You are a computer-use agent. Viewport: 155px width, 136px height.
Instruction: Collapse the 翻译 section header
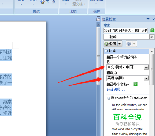tap(106, 51)
